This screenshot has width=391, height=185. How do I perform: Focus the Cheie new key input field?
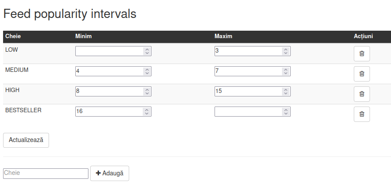(x=46, y=173)
